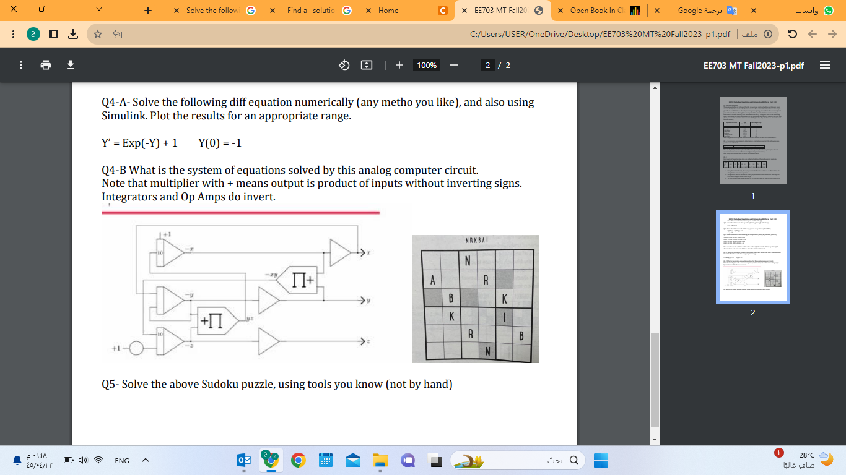Click the download icon in the PDF toolbar
Screen dimensions: 846x475
point(70,65)
